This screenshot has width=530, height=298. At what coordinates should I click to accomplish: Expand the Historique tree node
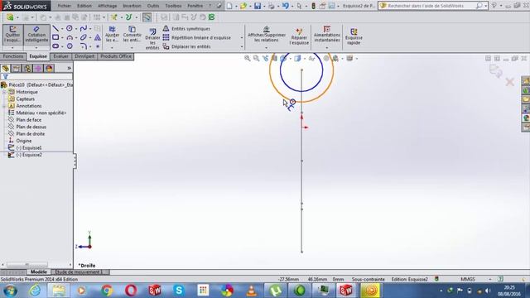[x=4, y=92]
